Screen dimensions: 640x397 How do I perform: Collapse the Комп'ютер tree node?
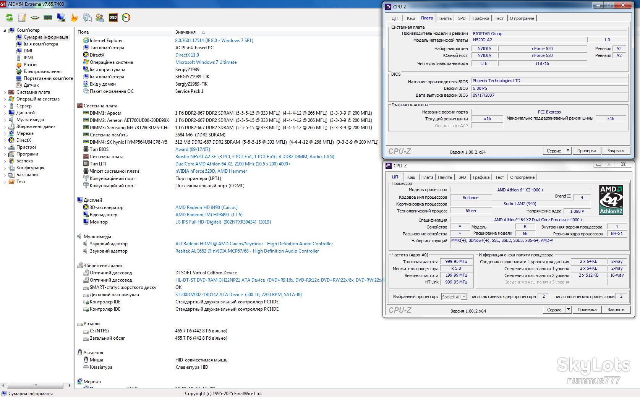5,30
